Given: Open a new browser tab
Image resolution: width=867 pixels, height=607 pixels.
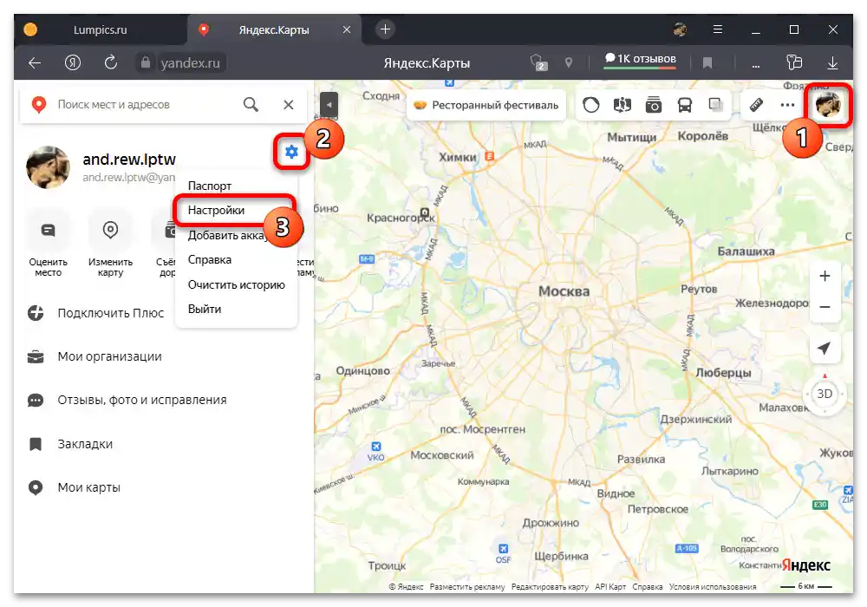Looking at the screenshot, I should click(386, 29).
